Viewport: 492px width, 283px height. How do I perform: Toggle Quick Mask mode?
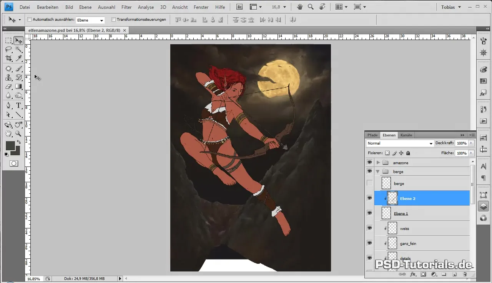[13, 163]
